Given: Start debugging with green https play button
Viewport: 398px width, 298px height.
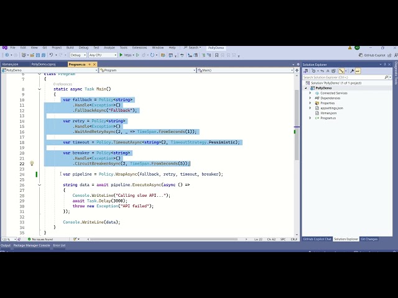Looking at the screenshot, I should [x=126, y=55].
